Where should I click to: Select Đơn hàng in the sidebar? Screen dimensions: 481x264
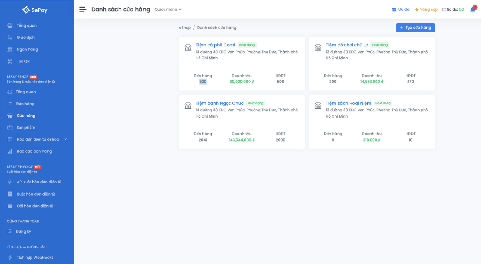click(25, 104)
